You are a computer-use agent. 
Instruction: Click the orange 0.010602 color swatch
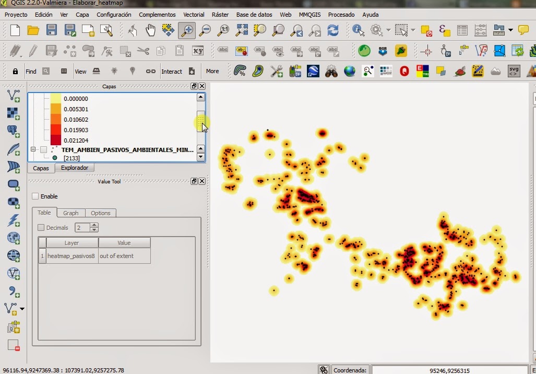56,120
